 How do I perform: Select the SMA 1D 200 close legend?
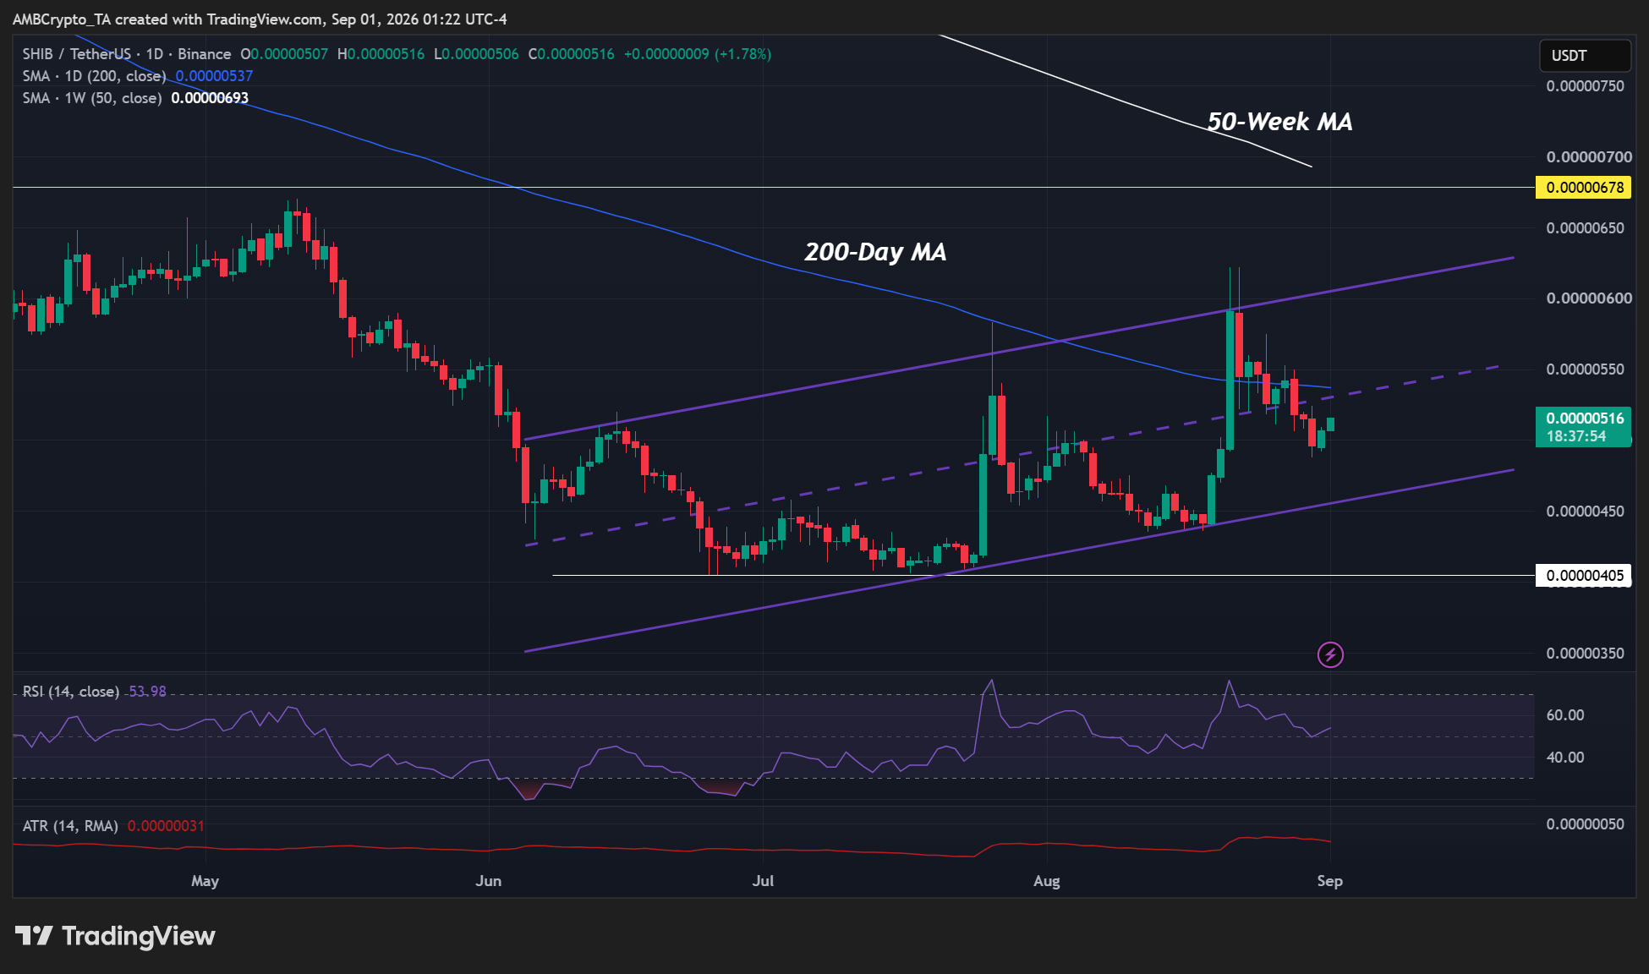click(94, 76)
